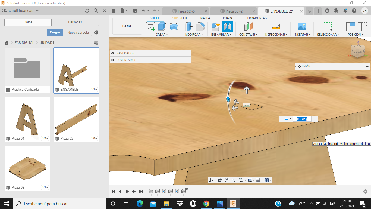The height and width of the screenshot is (209, 371).
Task: Open the Extensions icon in top bar
Action: tap(327, 11)
